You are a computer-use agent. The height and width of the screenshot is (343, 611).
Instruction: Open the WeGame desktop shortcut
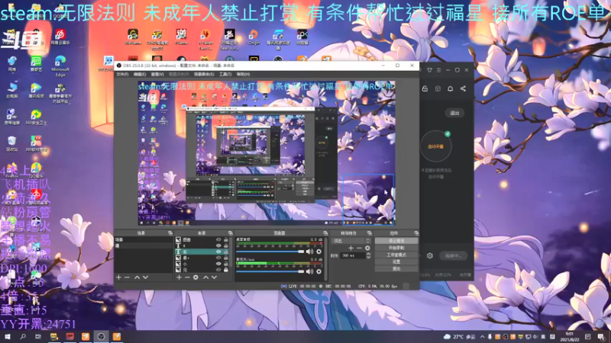point(133,37)
